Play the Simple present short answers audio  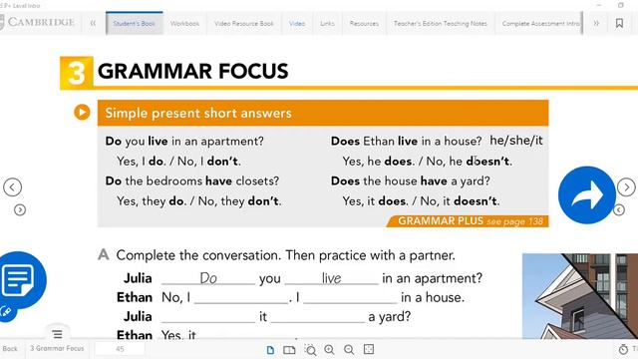point(82,112)
